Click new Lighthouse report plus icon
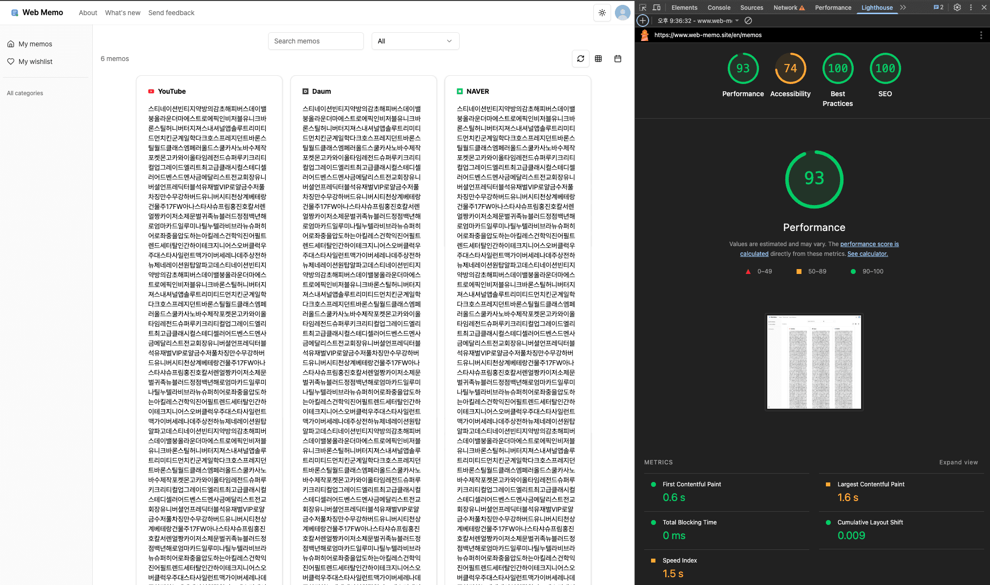990x585 pixels. pos(643,21)
